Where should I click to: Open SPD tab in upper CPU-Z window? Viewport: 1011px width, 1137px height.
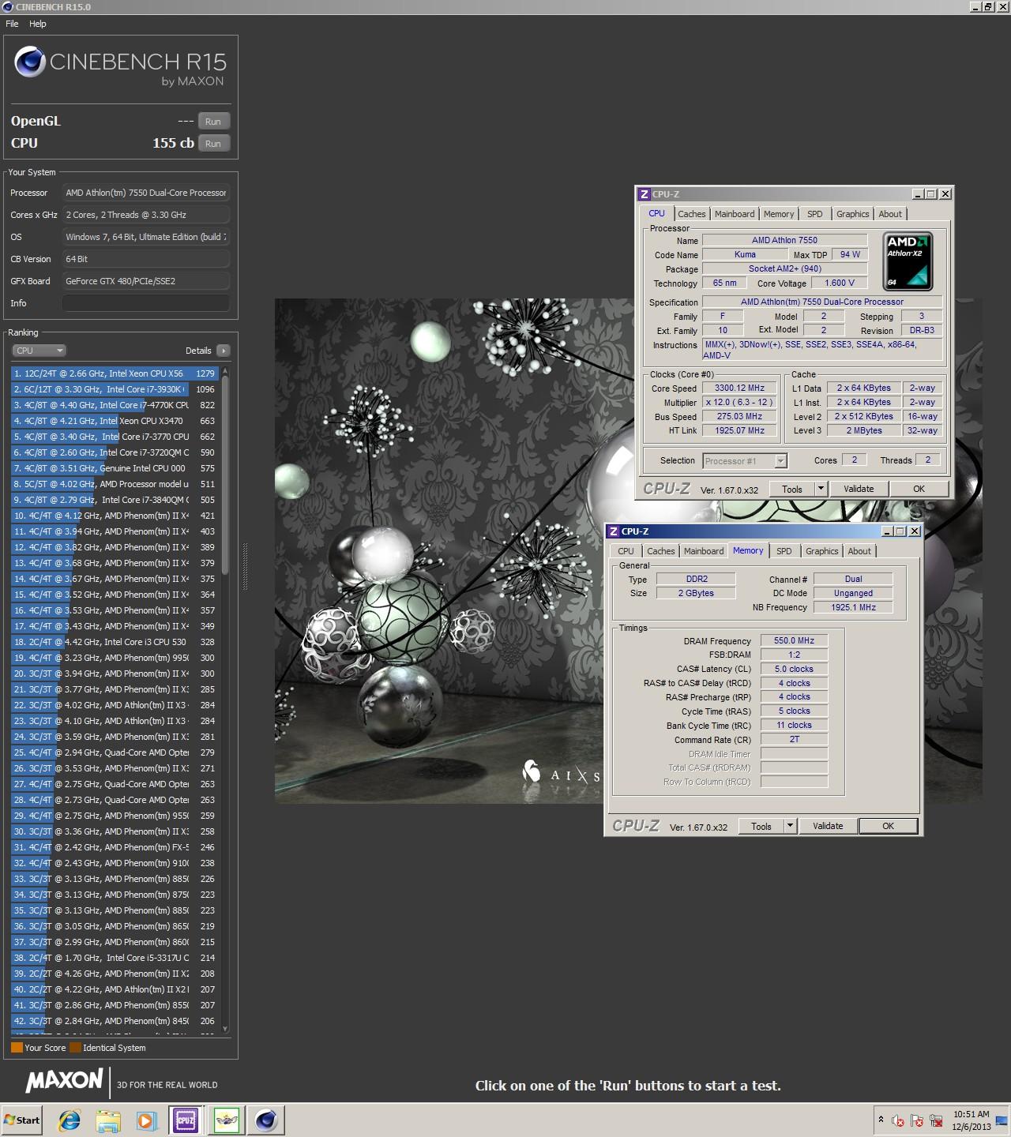(814, 214)
